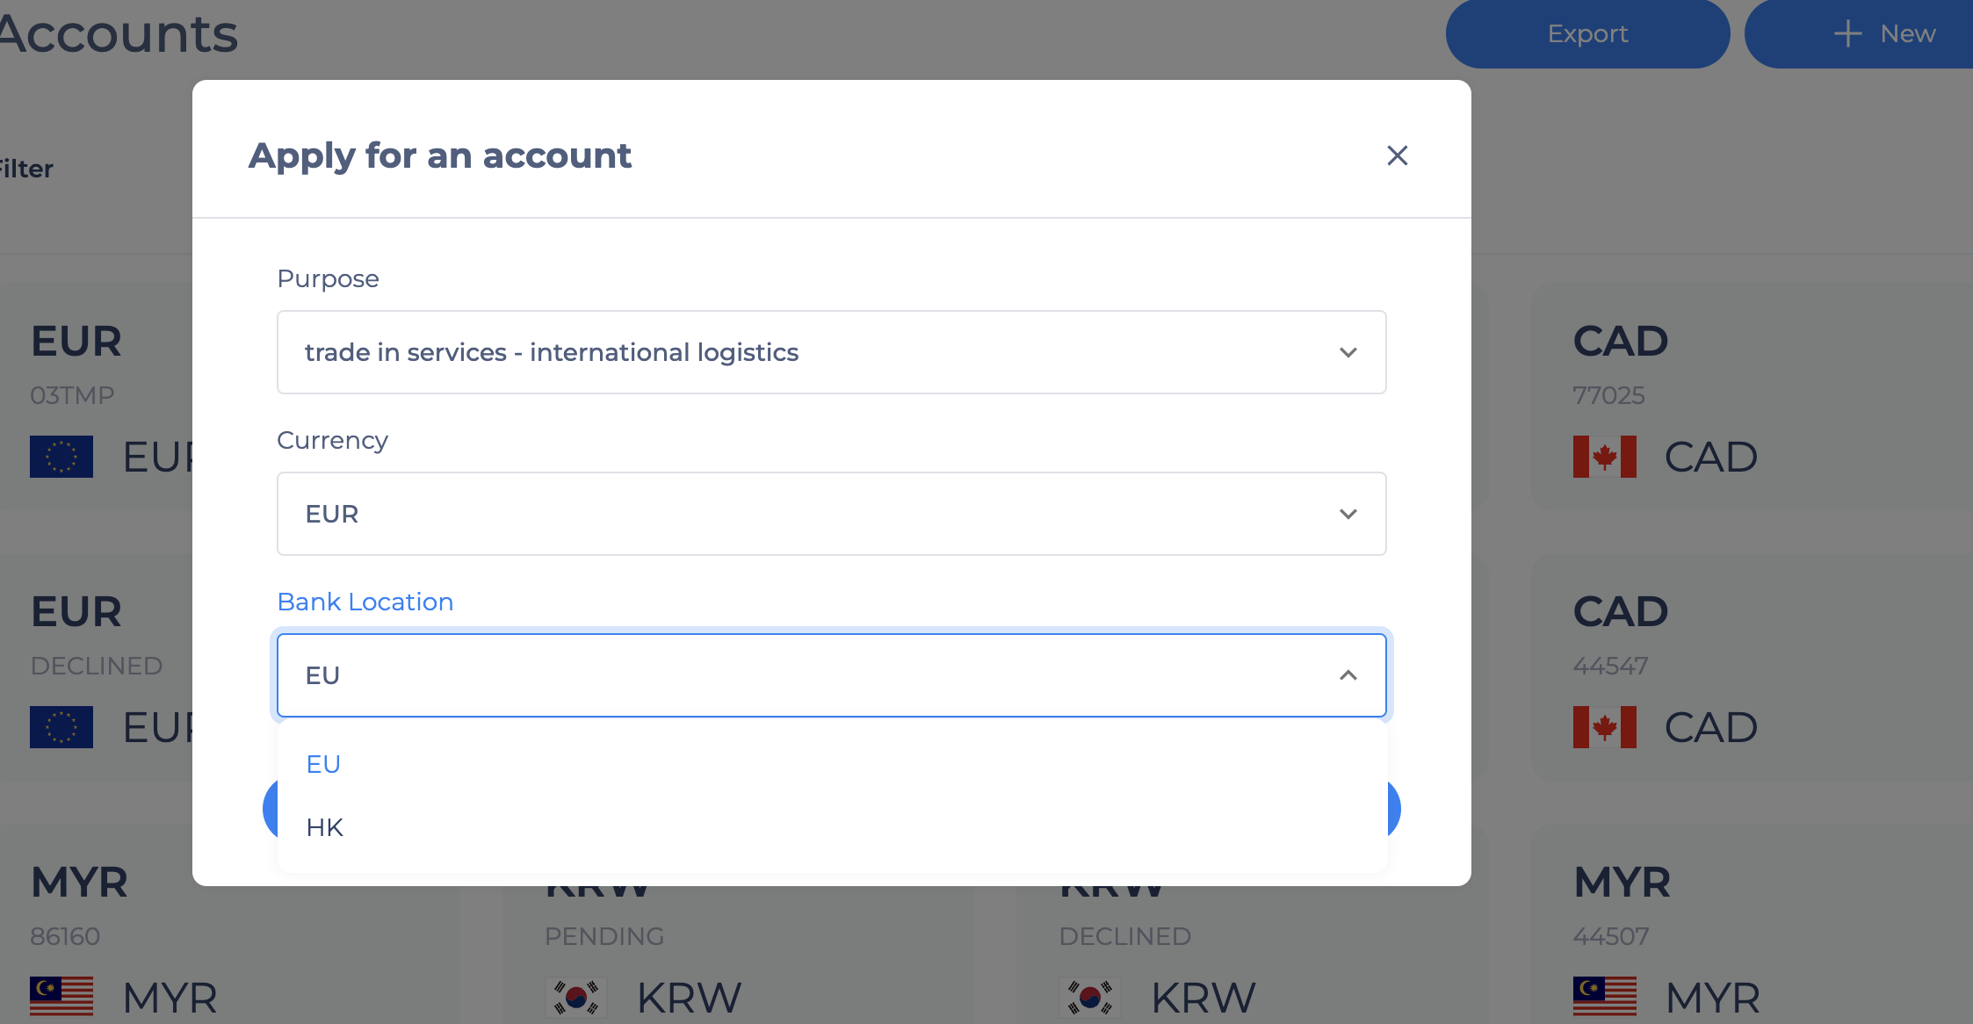Open the Currency dropdown arrow

click(1348, 514)
